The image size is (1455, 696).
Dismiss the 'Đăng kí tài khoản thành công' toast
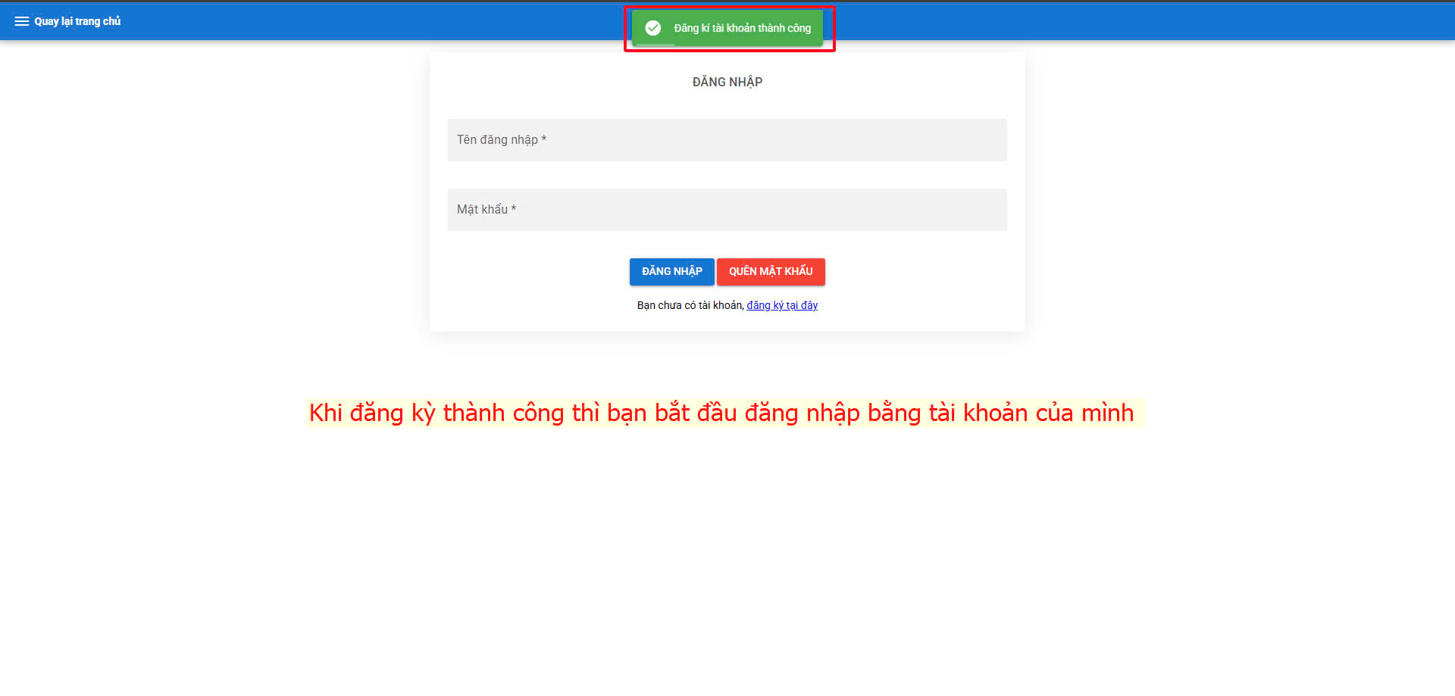(742, 28)
